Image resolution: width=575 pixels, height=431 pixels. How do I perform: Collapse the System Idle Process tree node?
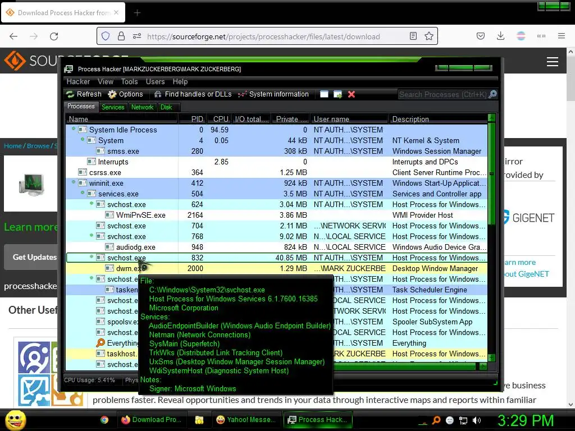(74, 129)
